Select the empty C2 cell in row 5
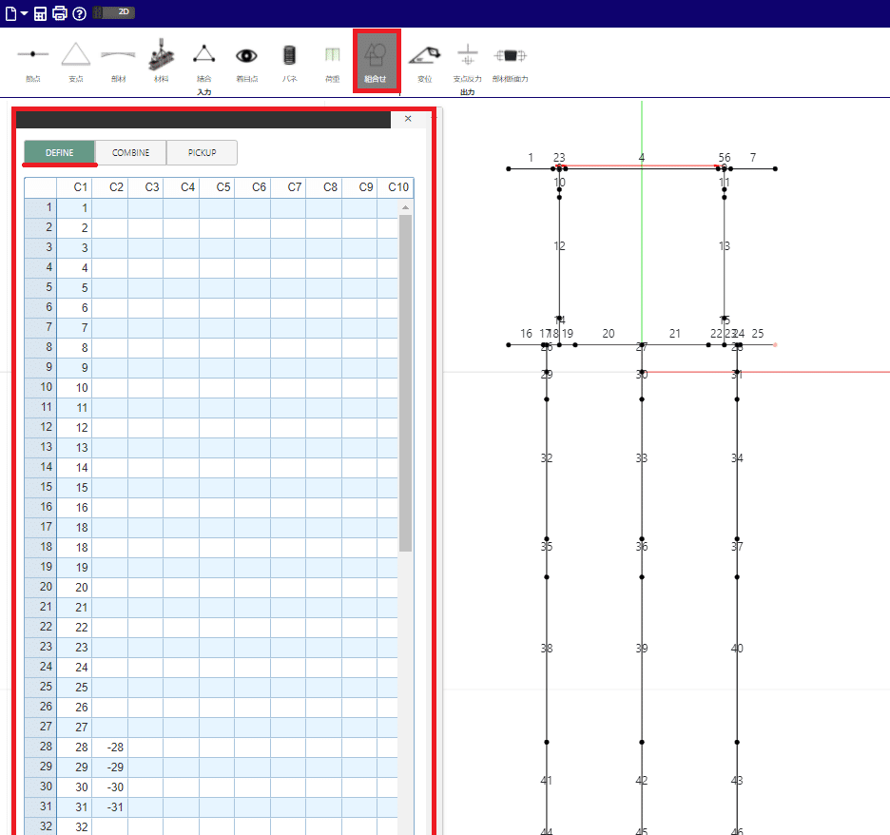This screenshot has height=835, width=890. coord(110,288)
